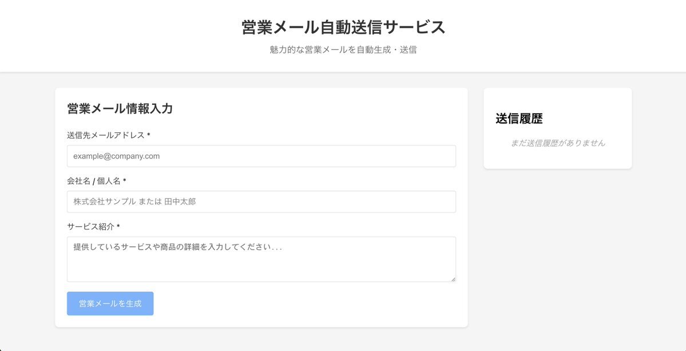686x351 pixels.
Task: Click the example@company.com placeholder text
Action: 116,156
